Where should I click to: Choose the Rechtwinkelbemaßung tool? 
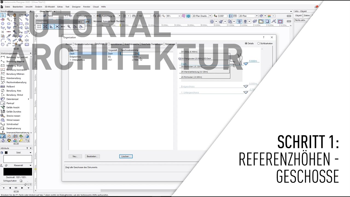pyautogui.click(x=16, y=82)
